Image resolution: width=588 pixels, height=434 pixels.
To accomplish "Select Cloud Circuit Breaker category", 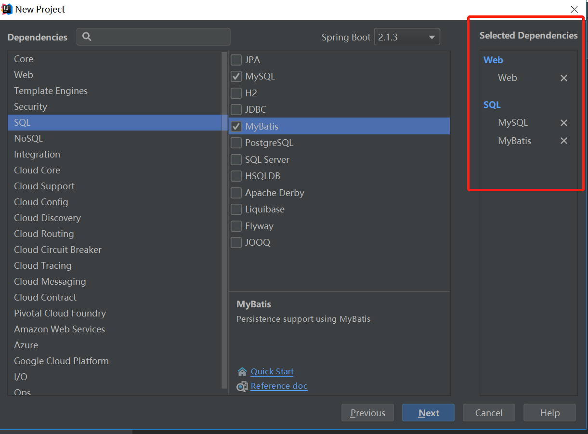I will [x=114, y=250].
